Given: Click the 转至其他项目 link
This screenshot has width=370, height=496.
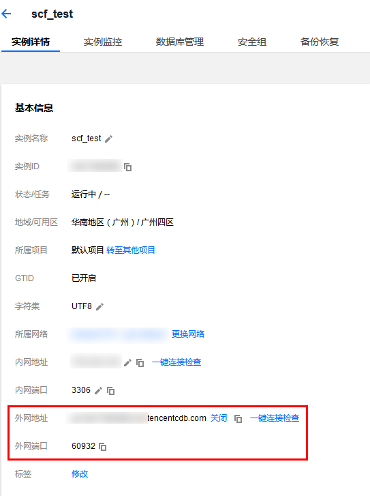Looking at the screenshot, I should coord(131,250).
